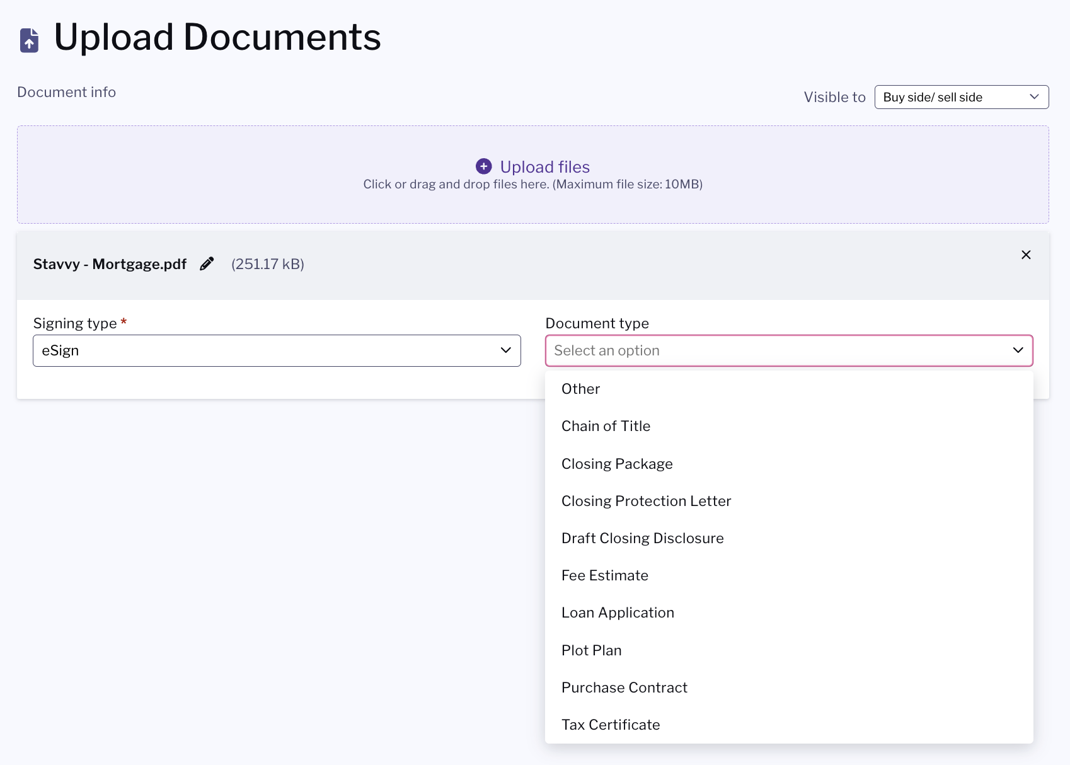Pick Purchase Contract document type
The width and height of the screenshot is (1070, 765).
click(789, 687)
